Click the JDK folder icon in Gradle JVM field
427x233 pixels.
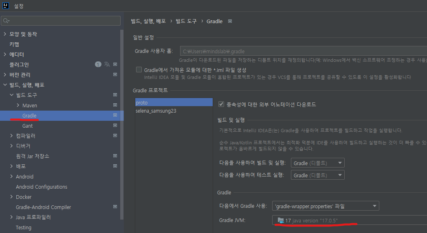pyautogui.click(x=280, y=220)
